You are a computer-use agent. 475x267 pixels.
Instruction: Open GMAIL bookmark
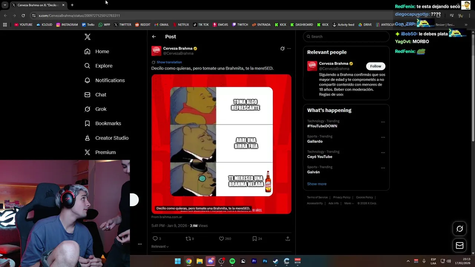pyautogui.click(x=161, y=25)
